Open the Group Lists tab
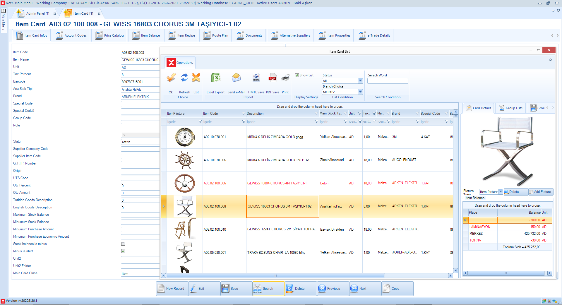This screenshot has width=562, height=305. (x=511, y=108)
